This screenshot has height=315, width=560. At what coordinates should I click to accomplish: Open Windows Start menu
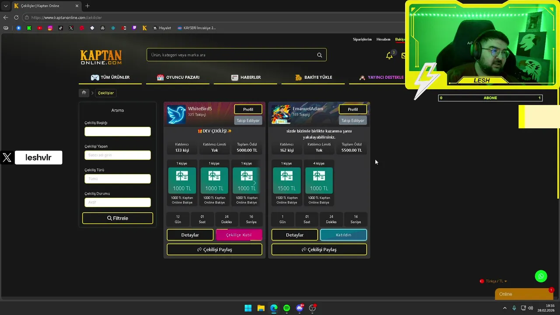tap(248, 308)
